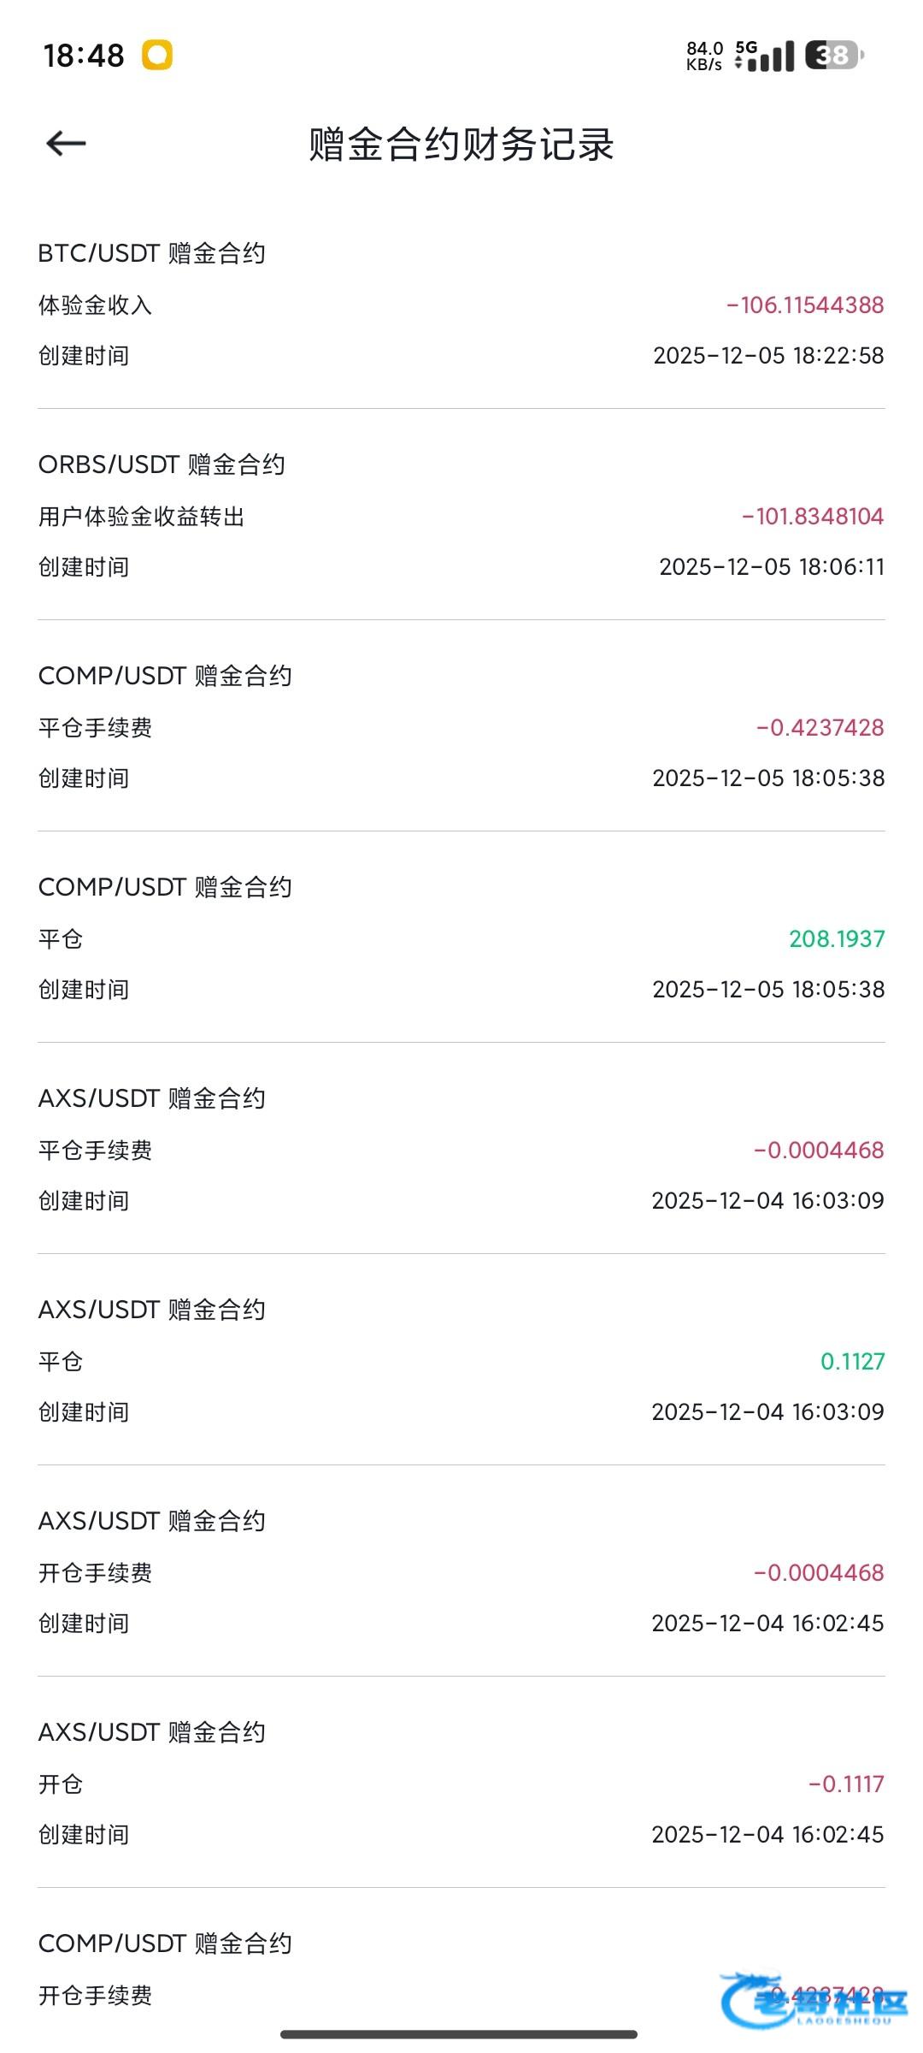The height and width of the screenshot is (2053, 923).
Task: Tap the AXS/USDT 开仓手续费 label
Action: [96, 1573]
